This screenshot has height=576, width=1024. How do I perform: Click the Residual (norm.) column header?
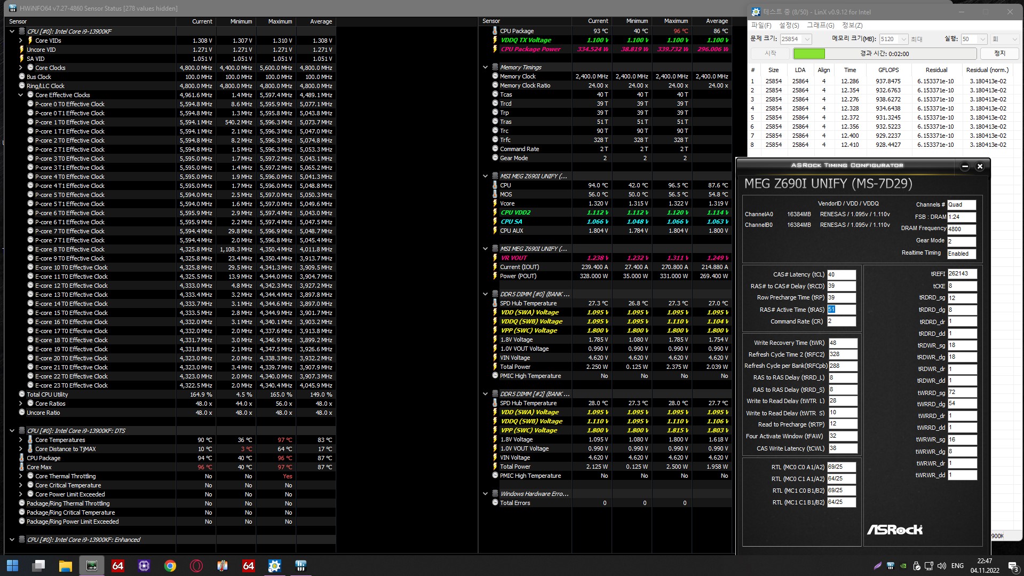(987, 70)
